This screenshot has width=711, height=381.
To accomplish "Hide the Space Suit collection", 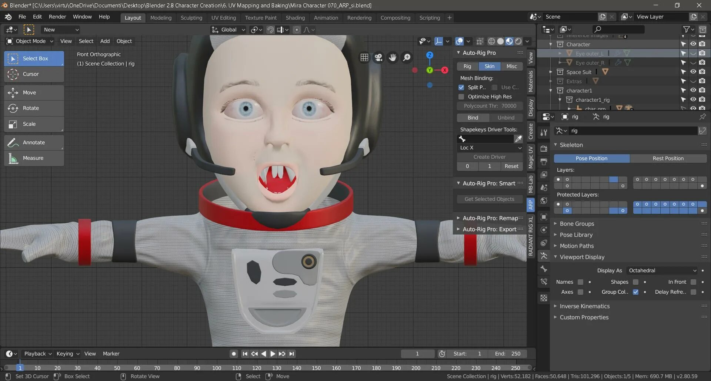I will 693,72.
